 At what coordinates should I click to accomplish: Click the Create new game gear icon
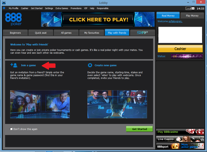click(90, 65)
